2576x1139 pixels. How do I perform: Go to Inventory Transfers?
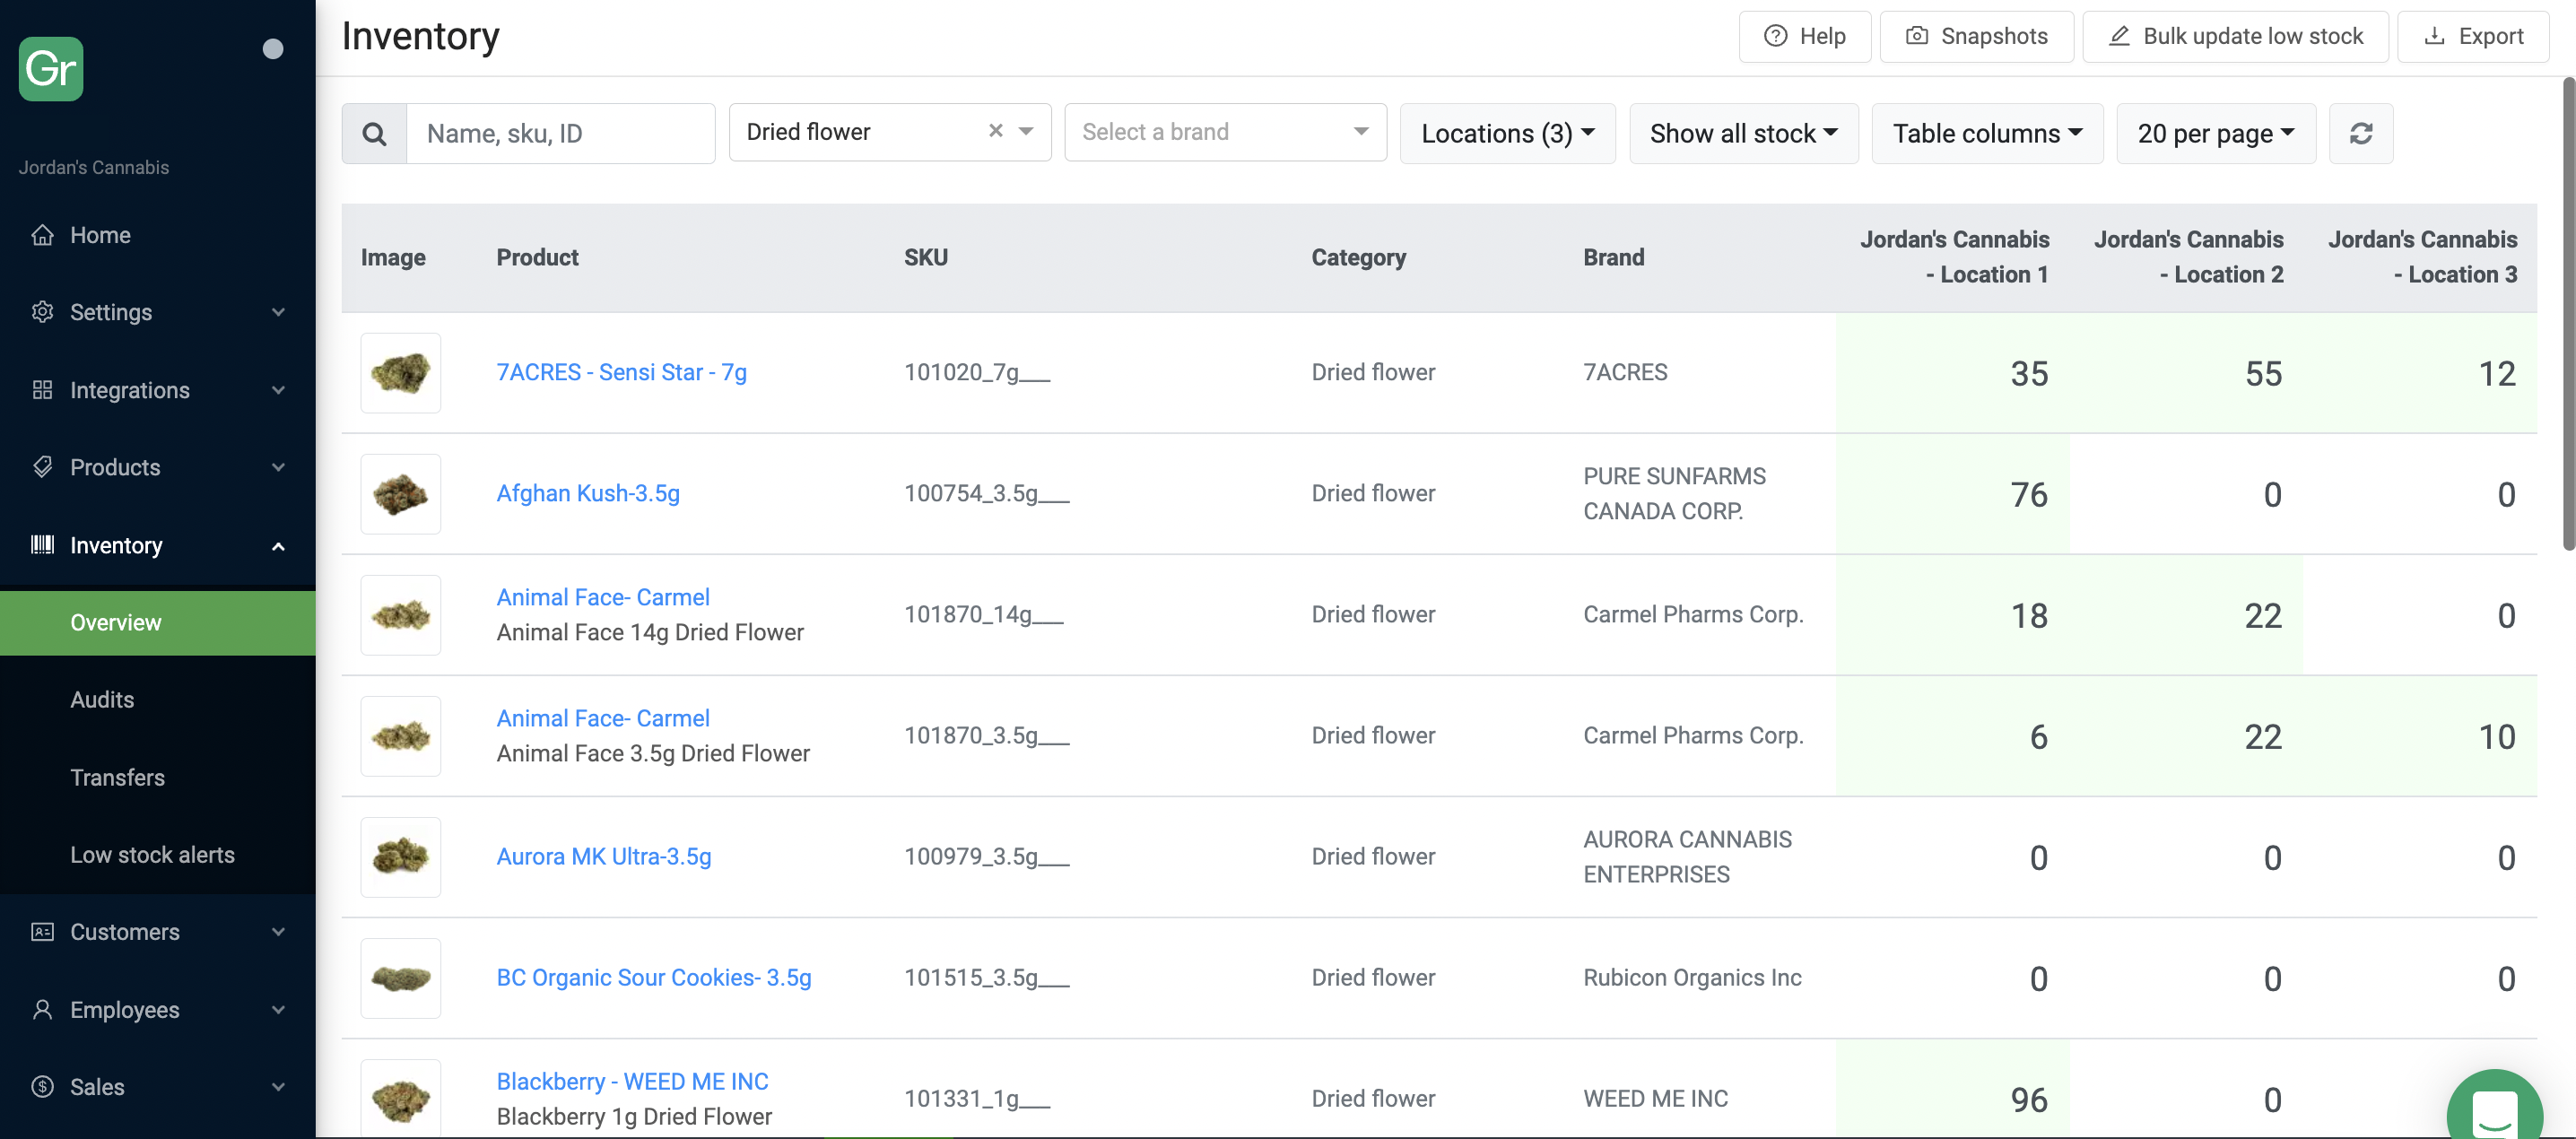tap(117, 778)
